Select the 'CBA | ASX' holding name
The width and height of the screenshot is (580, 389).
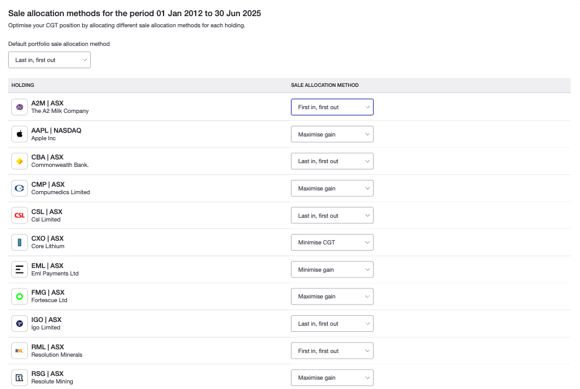coord(47,157)
